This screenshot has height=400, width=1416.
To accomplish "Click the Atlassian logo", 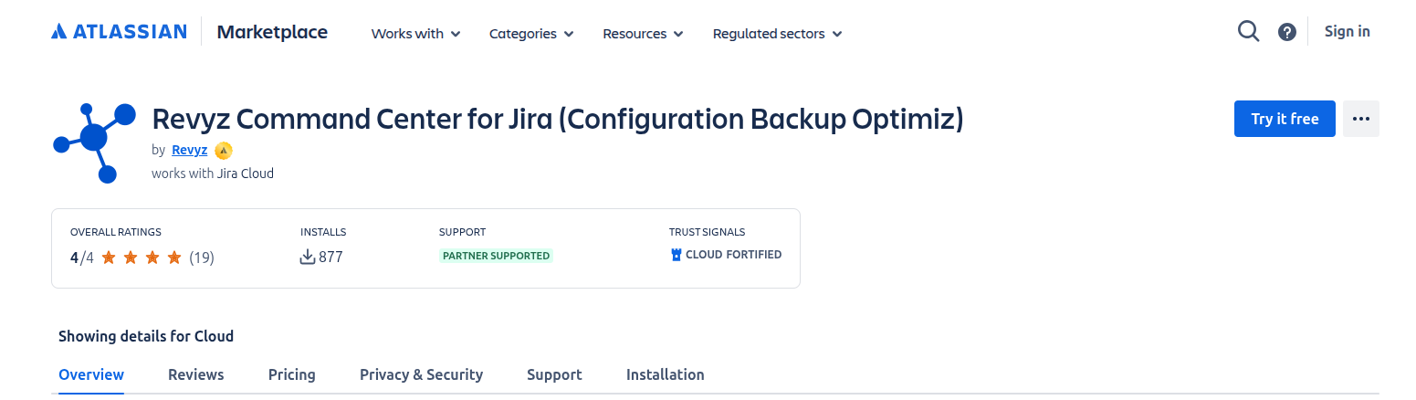I will [x=119, y=32].
